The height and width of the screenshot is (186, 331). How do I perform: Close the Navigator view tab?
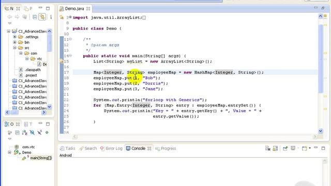[18, 9]
